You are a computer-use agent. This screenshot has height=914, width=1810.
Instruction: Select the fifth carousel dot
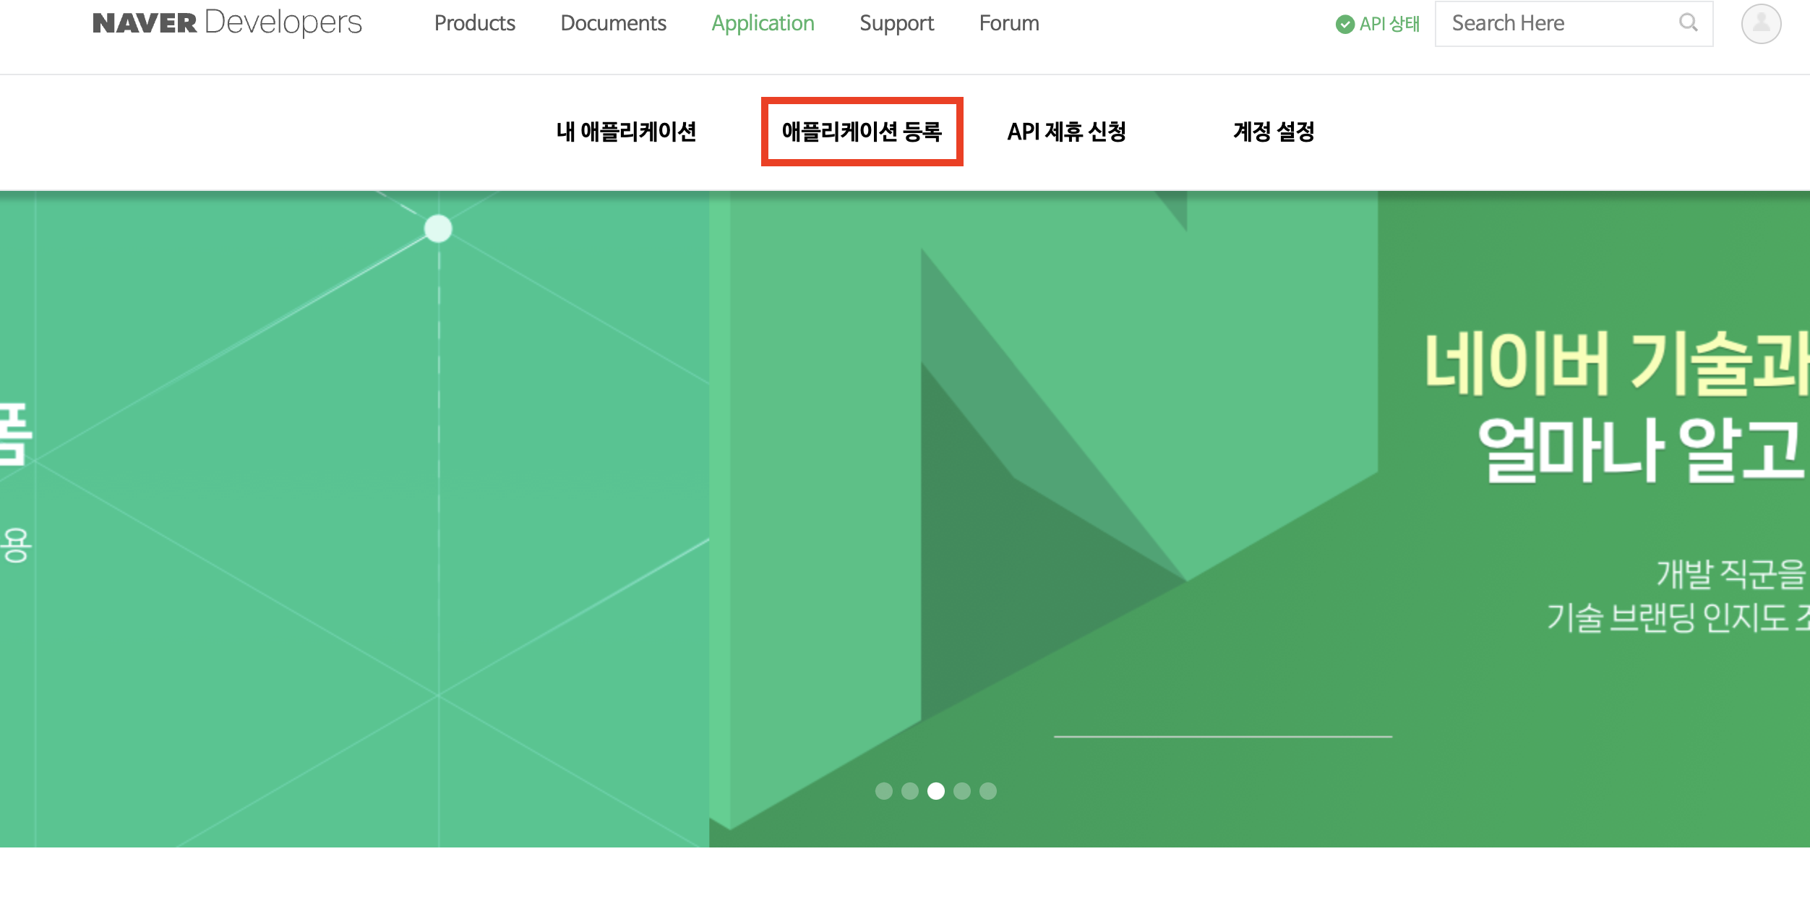987,791
